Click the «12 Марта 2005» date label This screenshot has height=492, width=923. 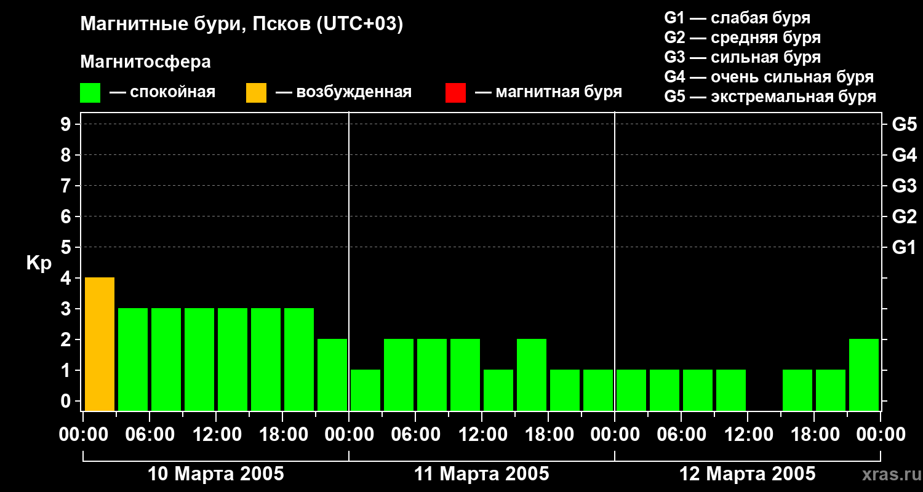point(747,474)
